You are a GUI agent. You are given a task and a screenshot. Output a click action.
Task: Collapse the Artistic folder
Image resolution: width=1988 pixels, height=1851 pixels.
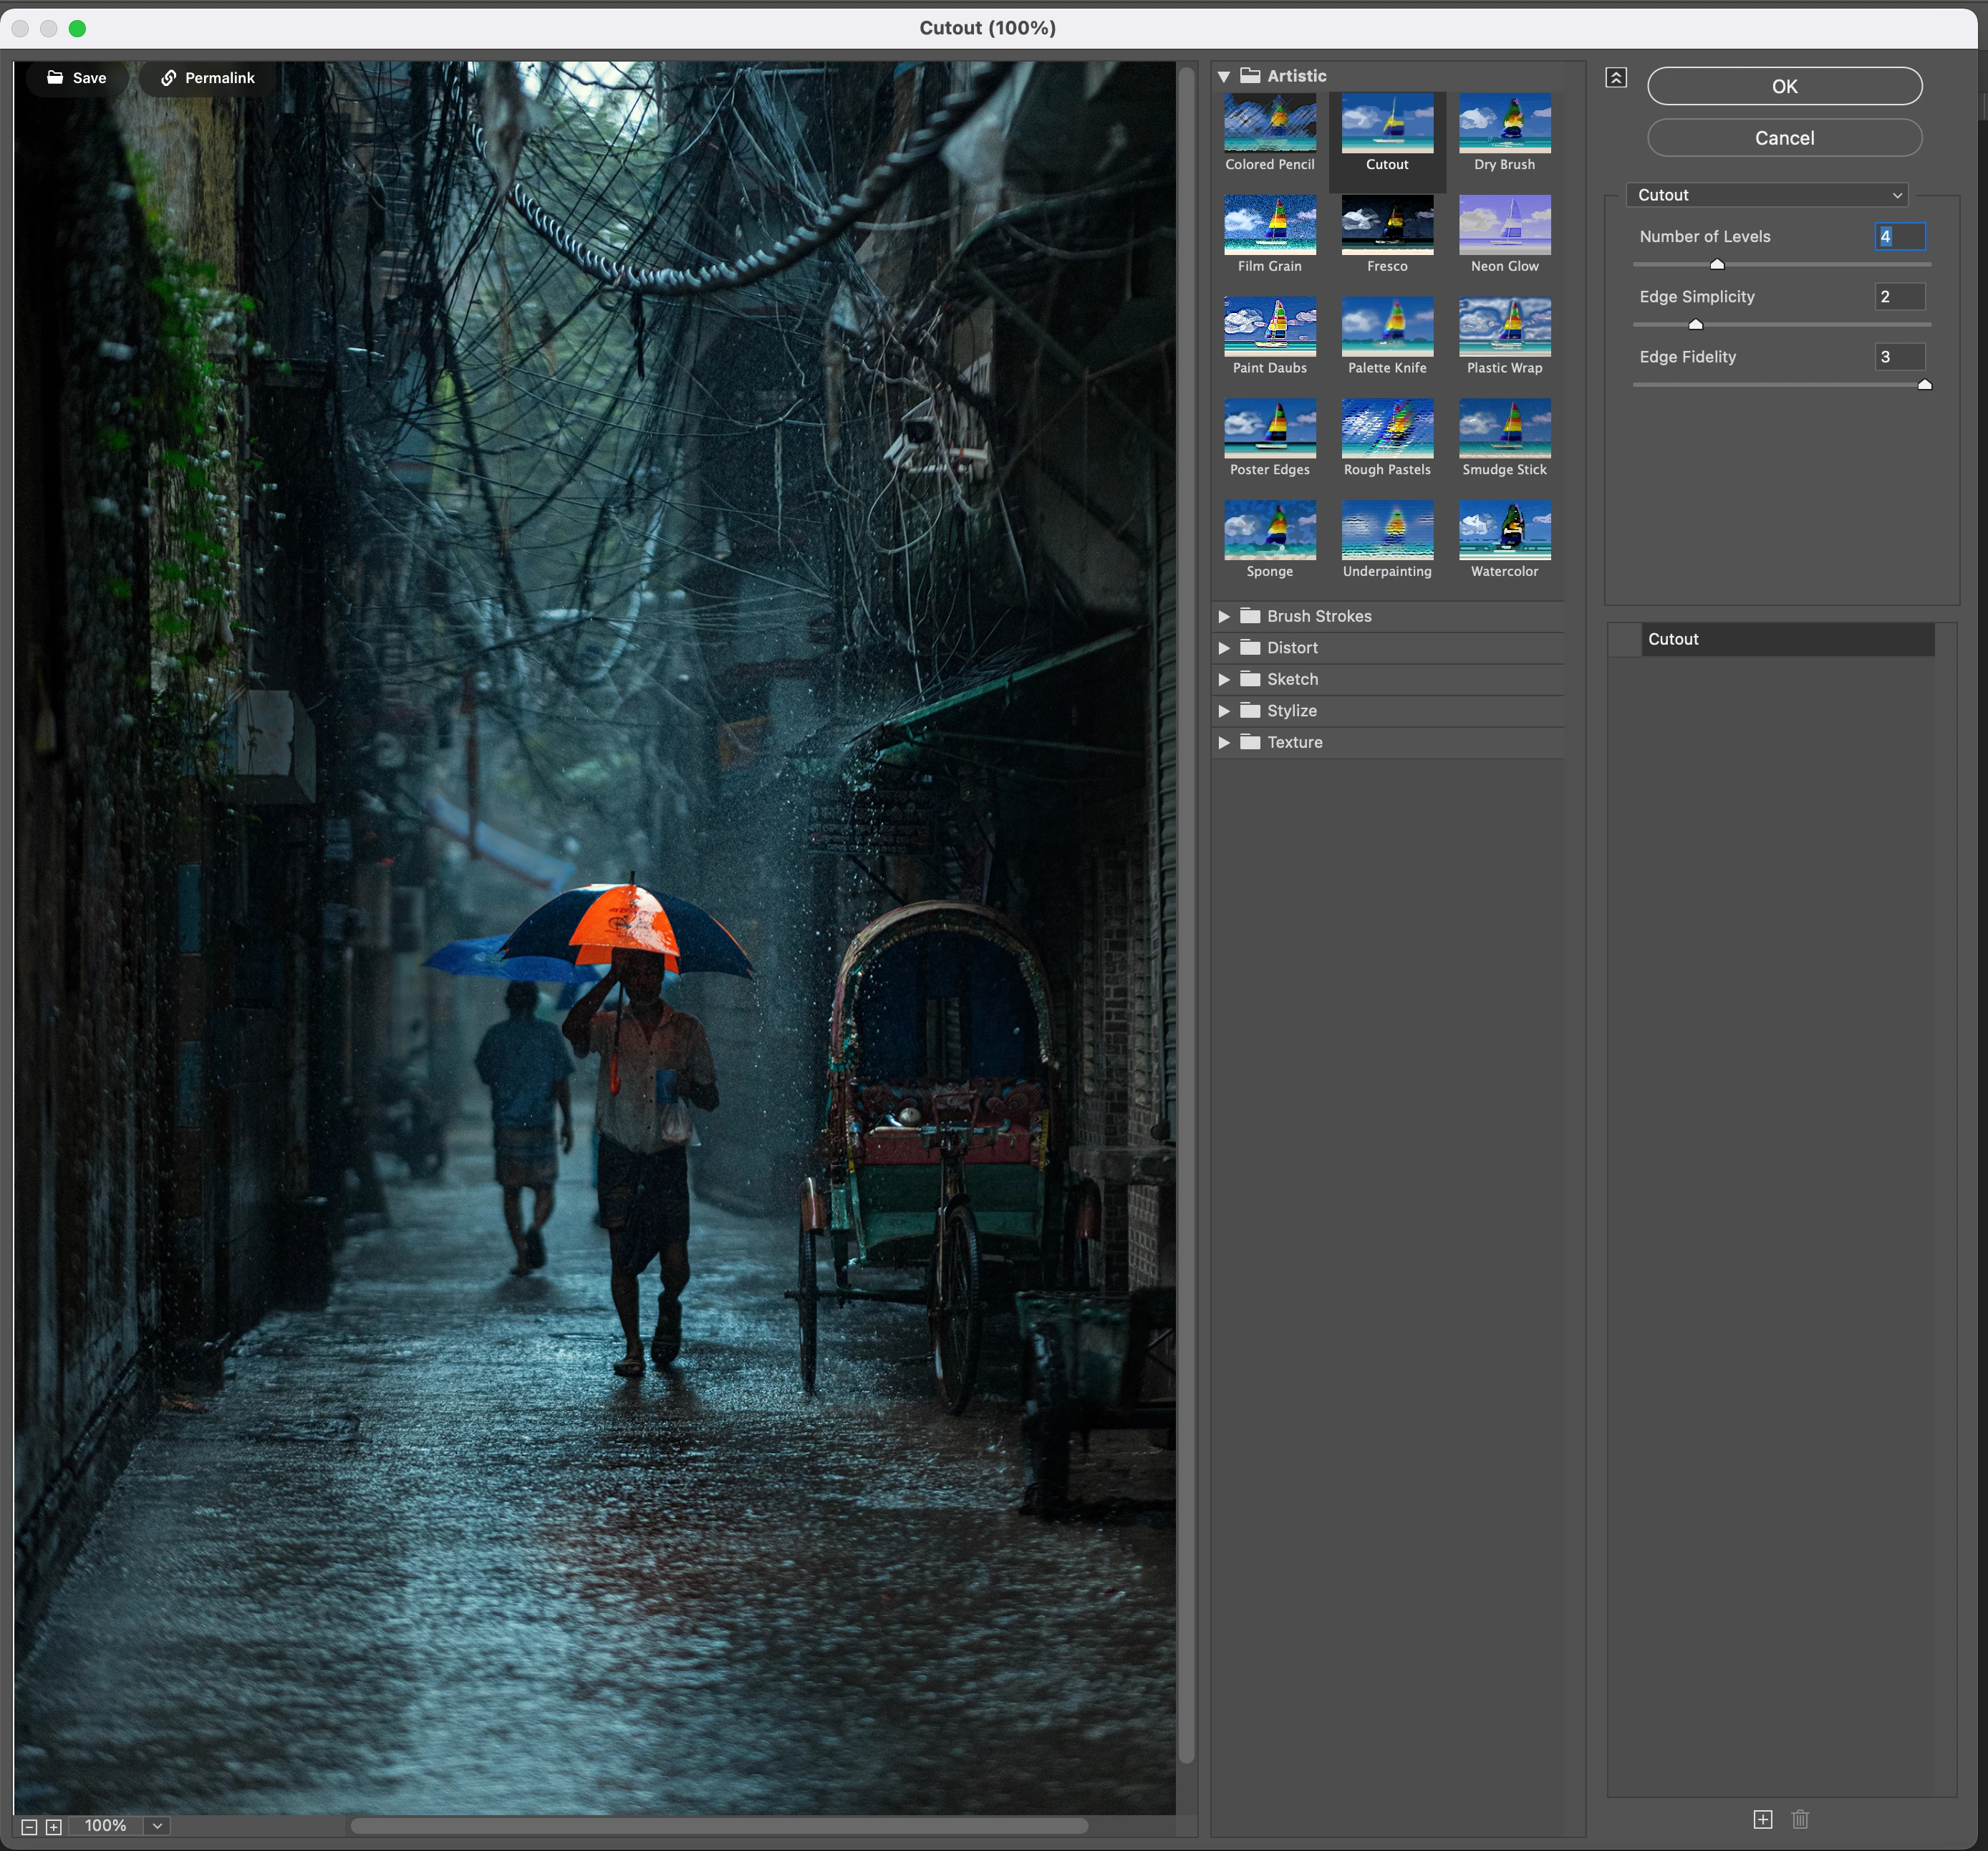[1223, 76]
